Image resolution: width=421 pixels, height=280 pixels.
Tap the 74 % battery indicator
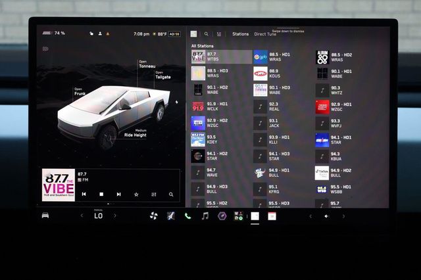tap(54, 34)
